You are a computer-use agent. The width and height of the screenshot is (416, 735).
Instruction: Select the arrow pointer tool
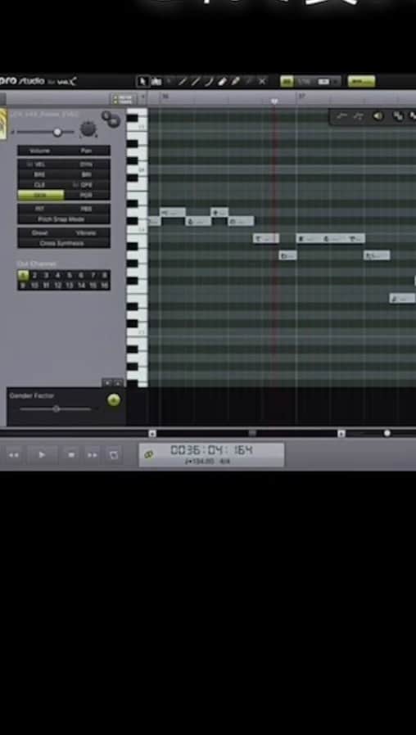pyautogui.click(x=143, y=82)
